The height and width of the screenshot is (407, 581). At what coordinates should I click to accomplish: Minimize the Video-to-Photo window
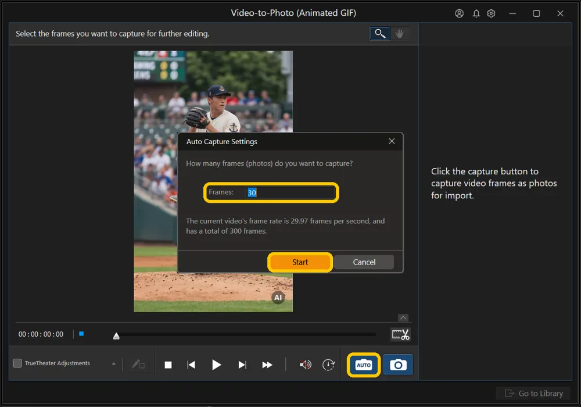tap(512, 13)
